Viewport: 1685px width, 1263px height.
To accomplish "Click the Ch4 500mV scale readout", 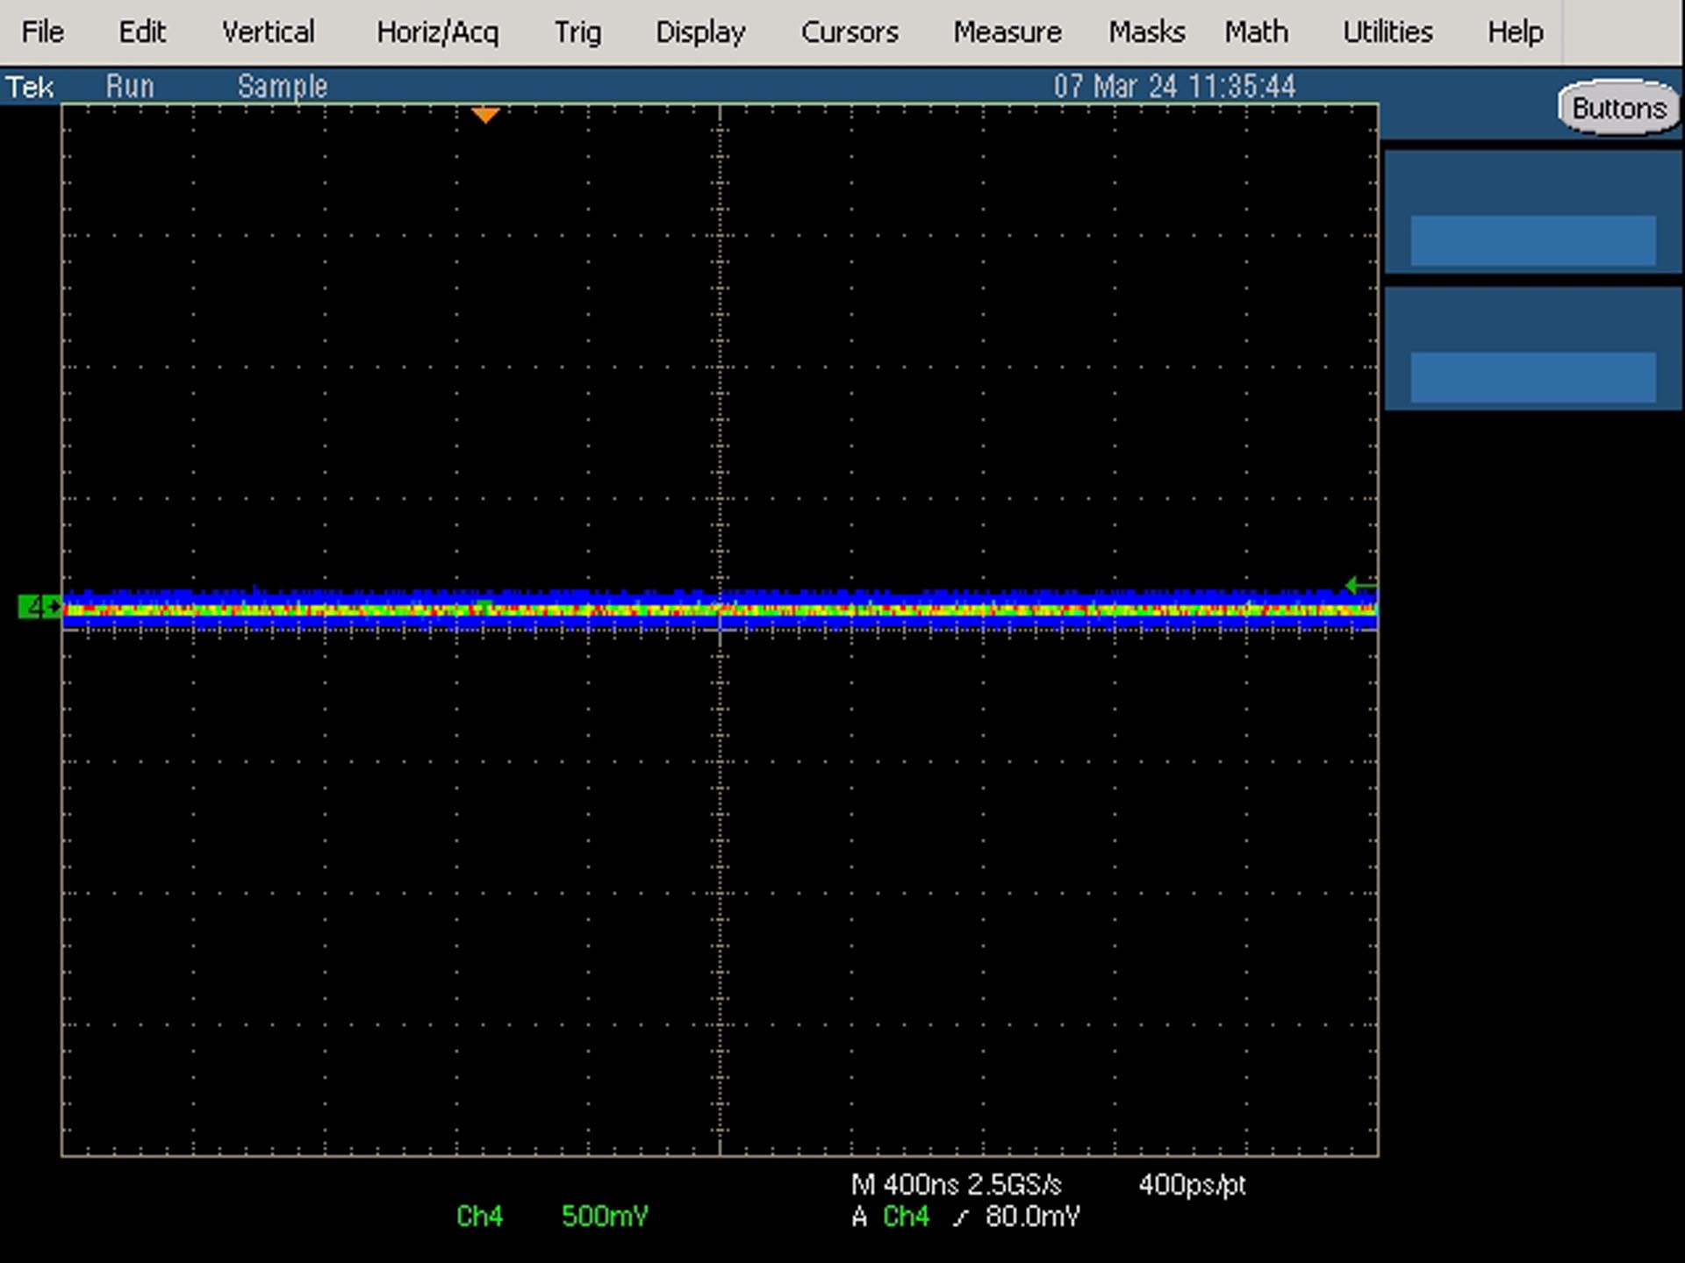I will pos(552,1216).
